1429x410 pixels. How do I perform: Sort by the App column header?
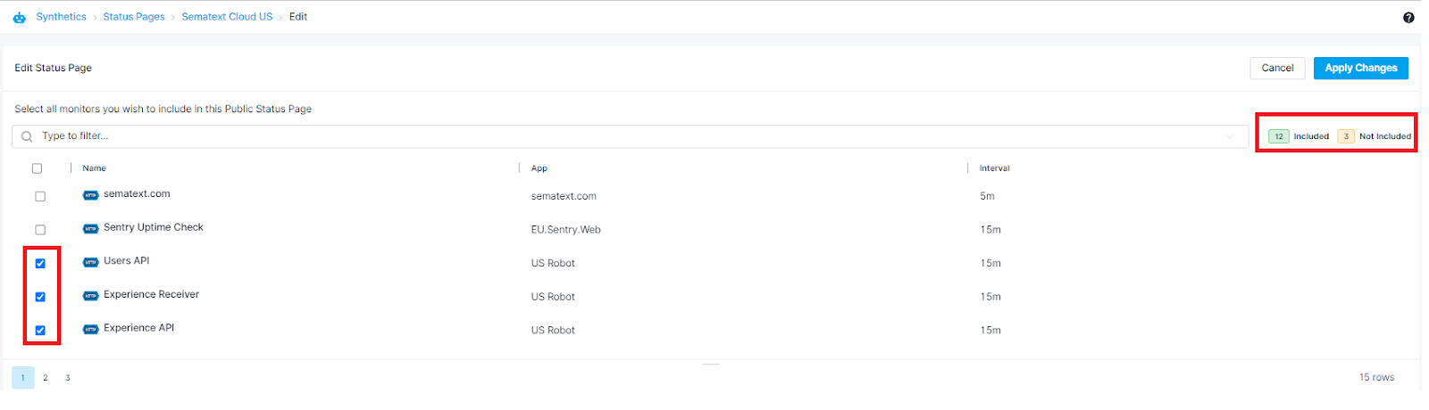[x=539, y=168]
